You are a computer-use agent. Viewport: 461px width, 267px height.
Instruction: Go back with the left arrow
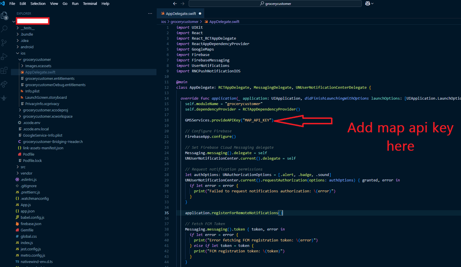175,3
